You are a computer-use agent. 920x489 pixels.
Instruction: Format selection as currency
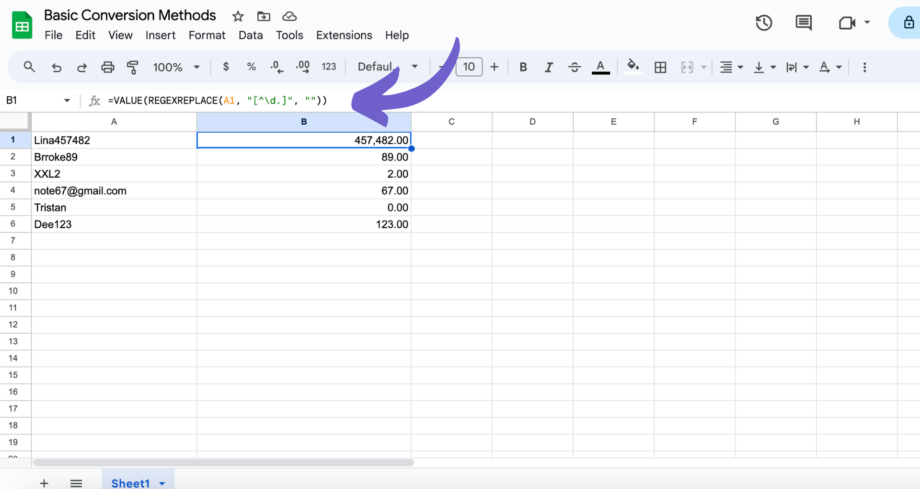tap(226, 67)
